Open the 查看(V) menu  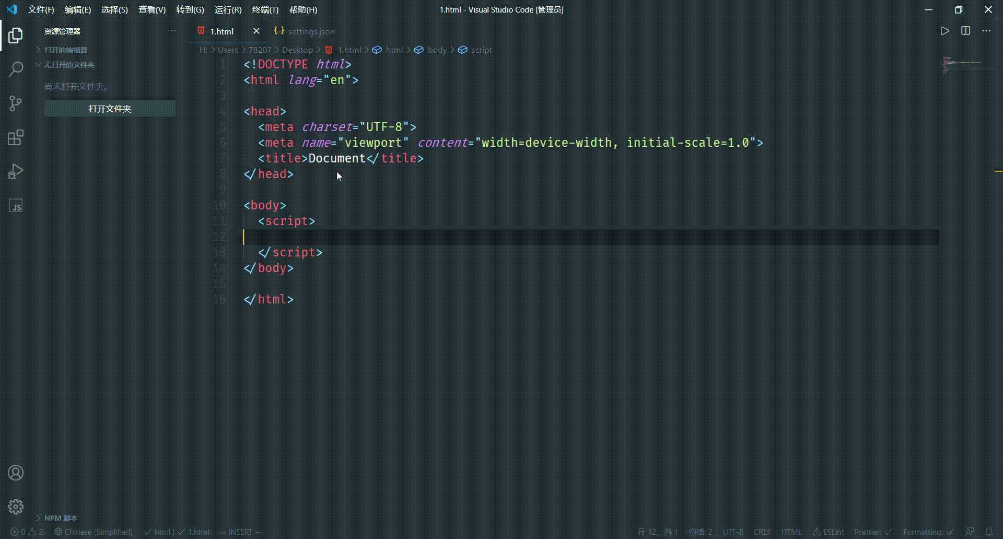click(151, 9)
